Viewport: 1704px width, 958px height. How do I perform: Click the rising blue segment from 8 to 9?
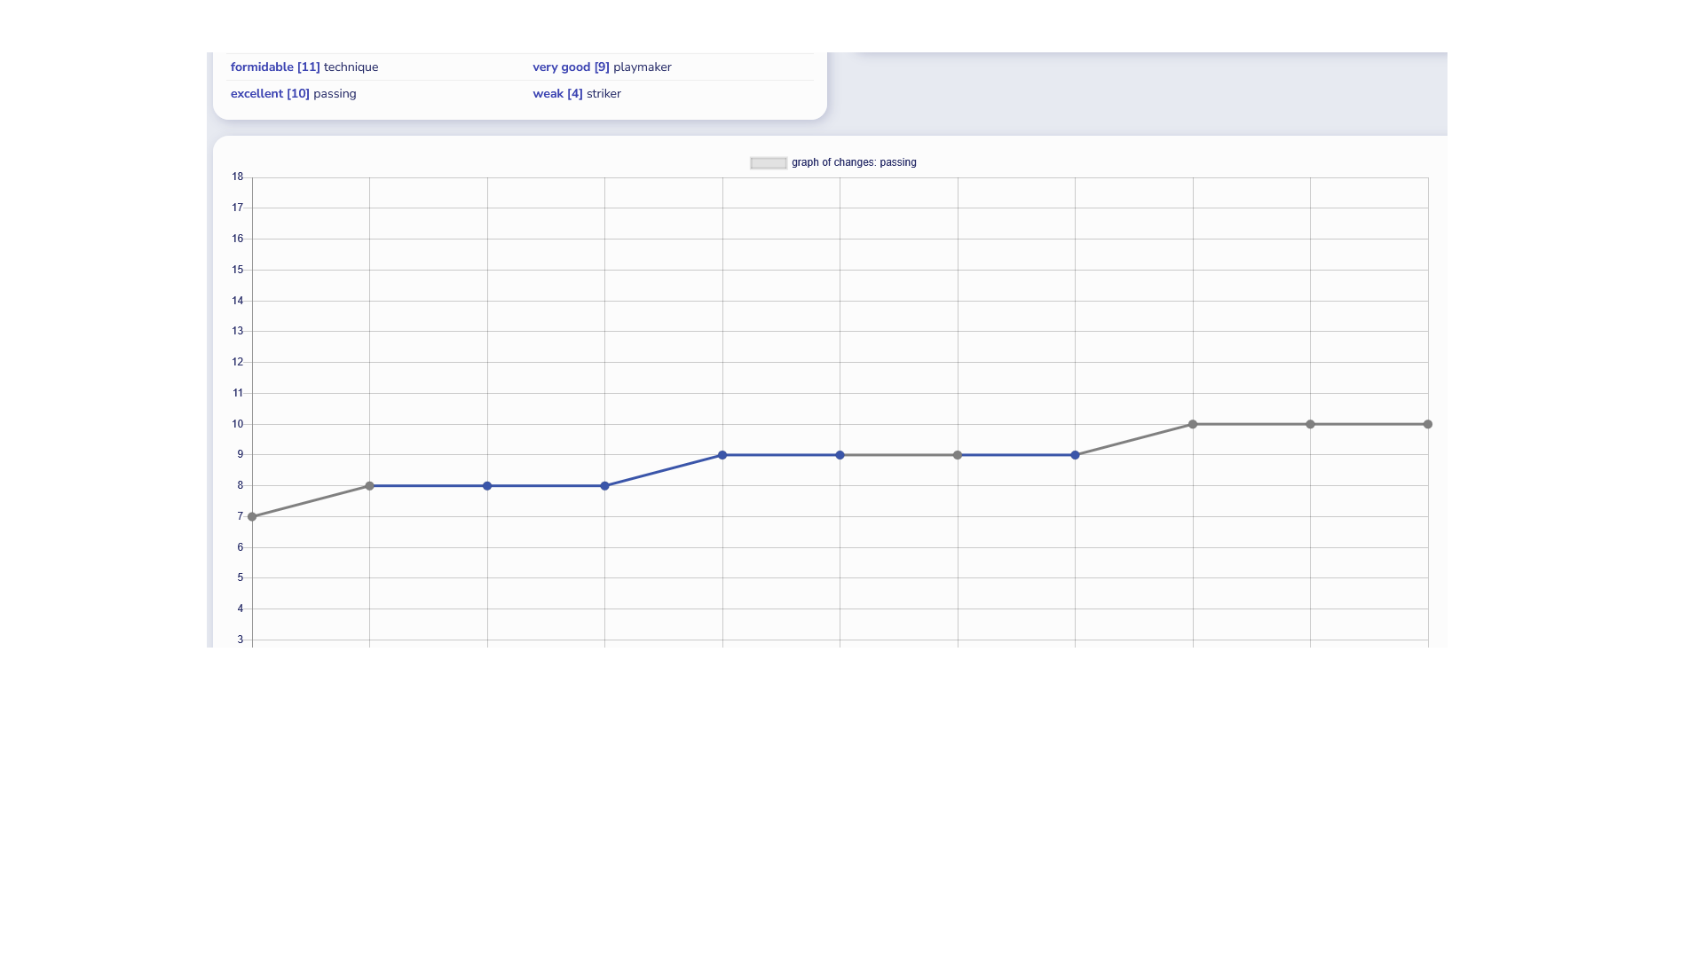click(x=664, y=471)
